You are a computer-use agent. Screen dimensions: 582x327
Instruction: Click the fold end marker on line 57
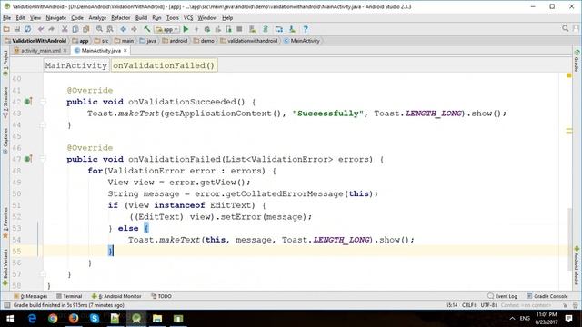[43, 274]
